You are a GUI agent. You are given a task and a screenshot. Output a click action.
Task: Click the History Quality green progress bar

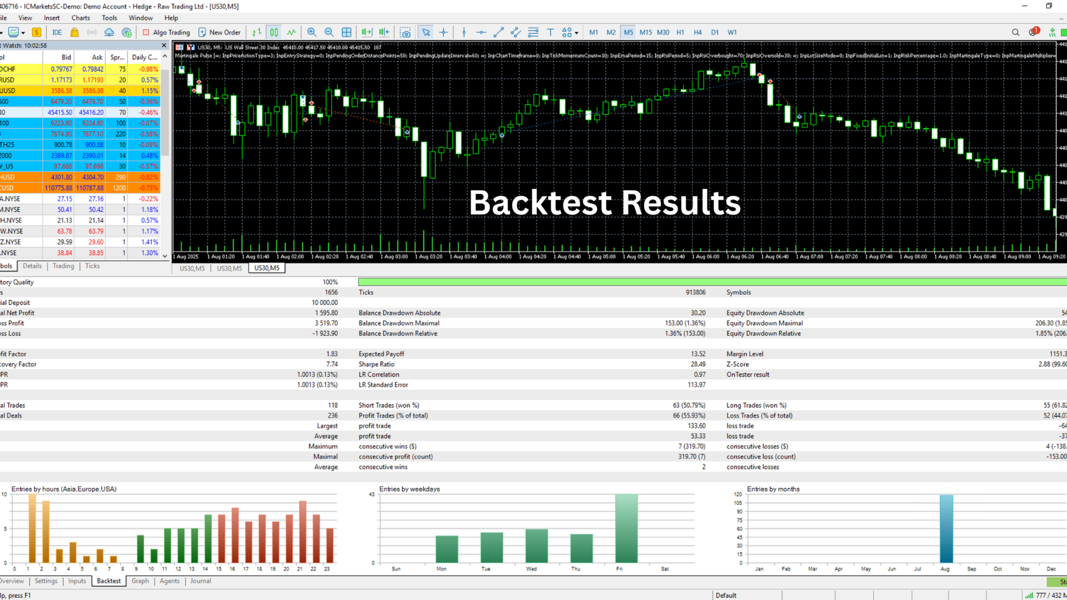(712, 282)
